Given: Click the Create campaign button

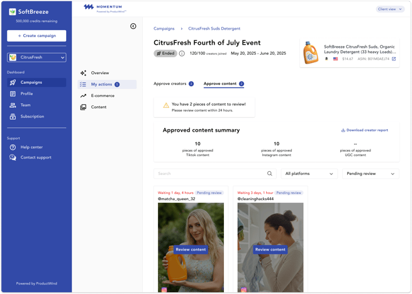Looking at the screenshot, I should click(36, 36).
